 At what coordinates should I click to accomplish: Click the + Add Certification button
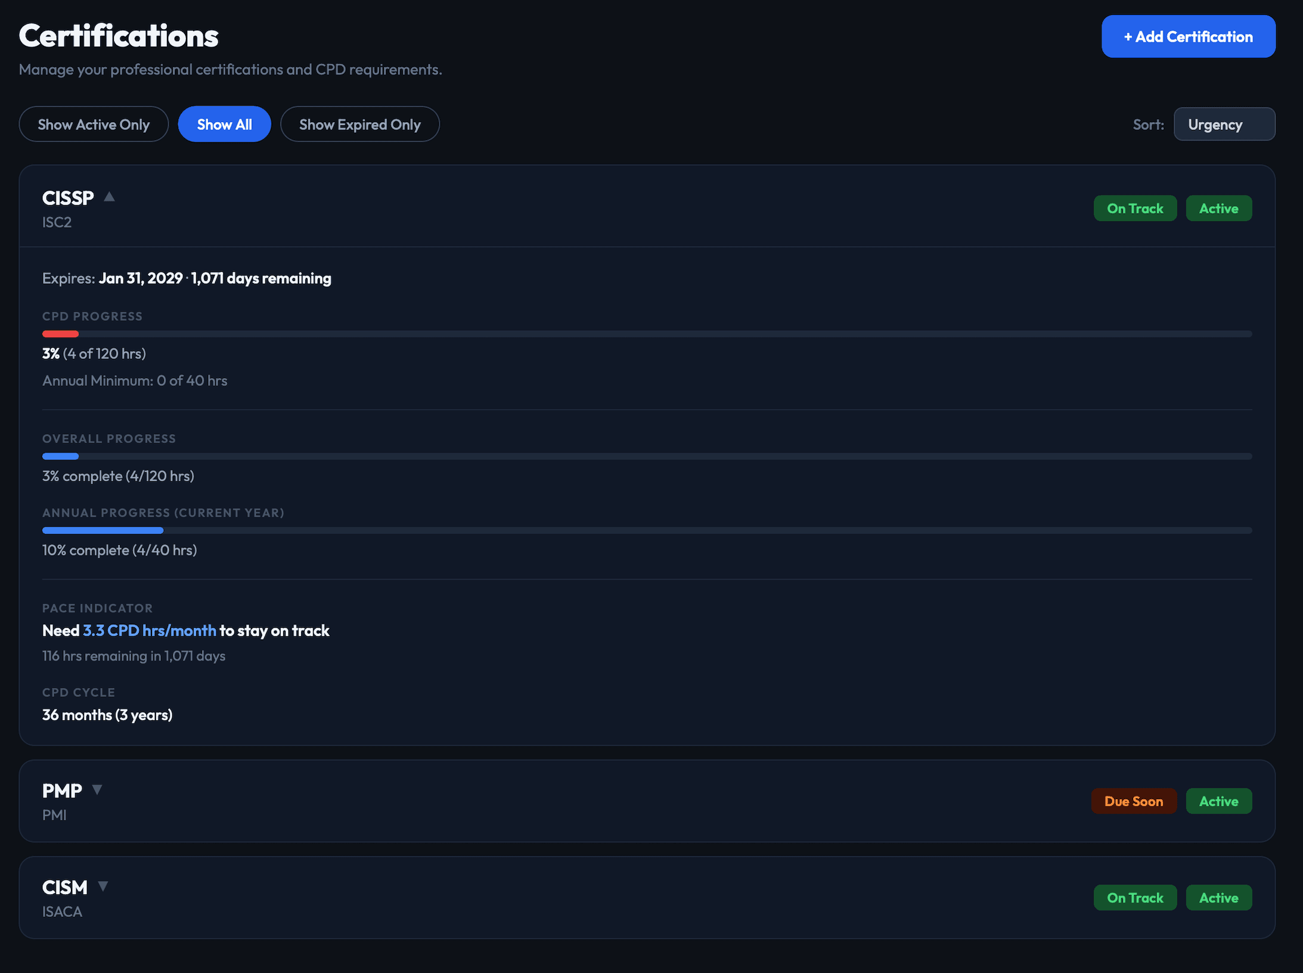(1188, 36)
